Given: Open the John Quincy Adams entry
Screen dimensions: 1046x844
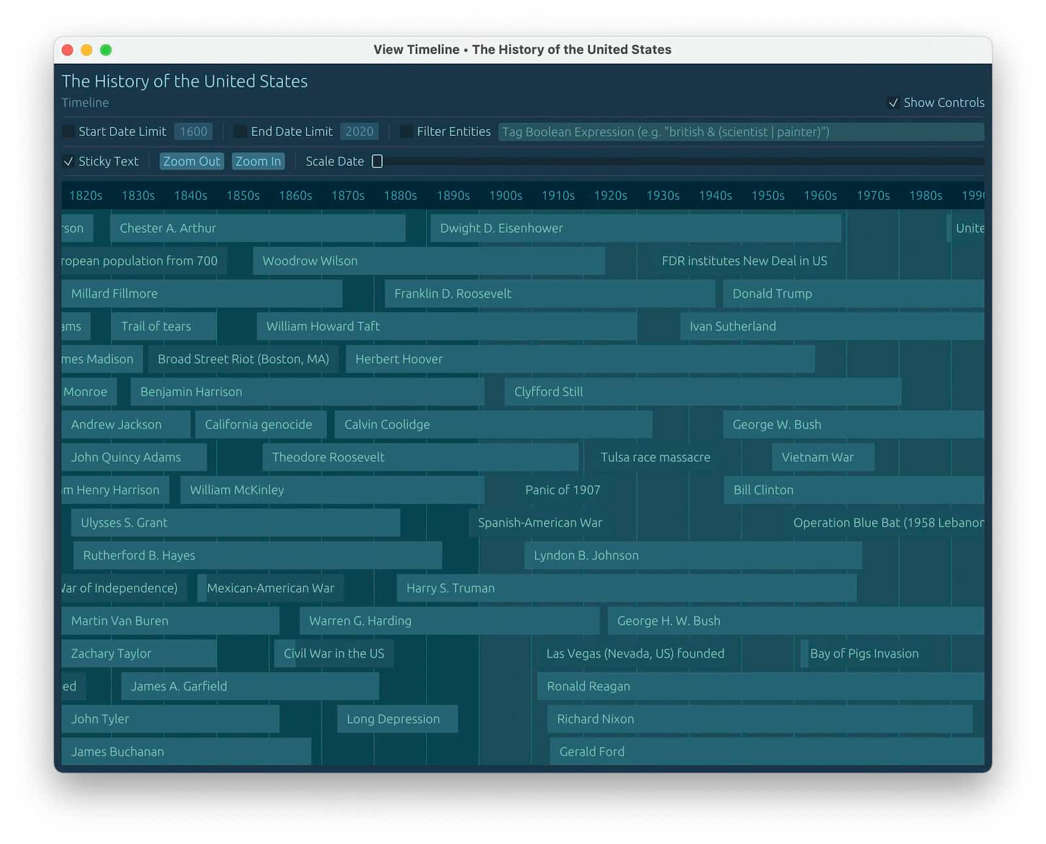Looking at the screenshot, I should point(134,457).
